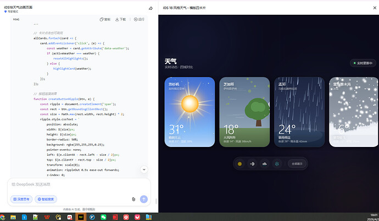Click the taskbar clock showing 18:01

point(374,215)
